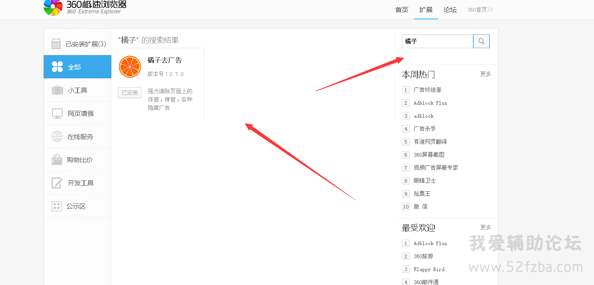Select the 开发工具 category
Image resolution: width=594 pixels, height=285 pixels.
[77, 183]
